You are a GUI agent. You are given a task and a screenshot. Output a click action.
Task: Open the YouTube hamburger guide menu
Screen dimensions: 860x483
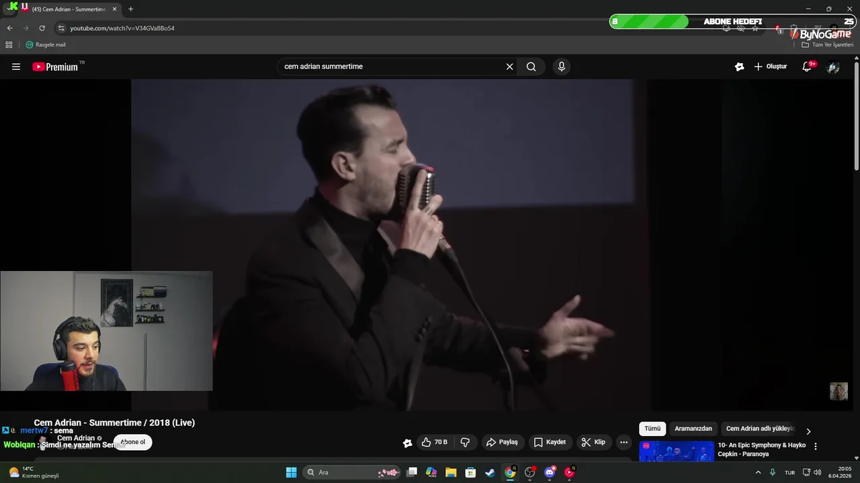pyautogui.click(x=16, y=66)
